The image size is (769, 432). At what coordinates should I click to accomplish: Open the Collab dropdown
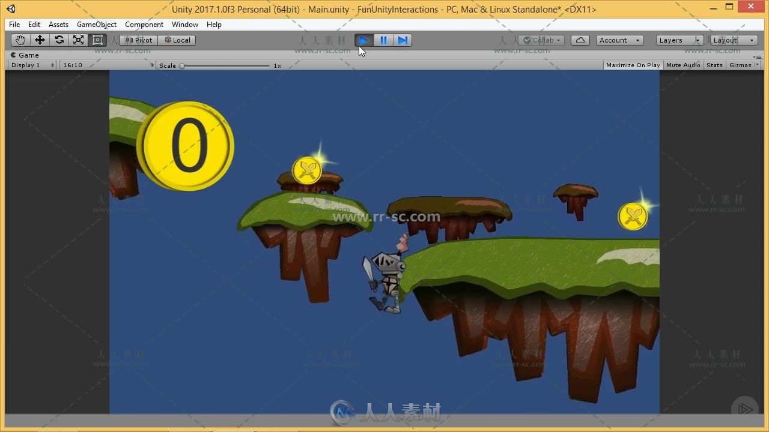point(541,40)
